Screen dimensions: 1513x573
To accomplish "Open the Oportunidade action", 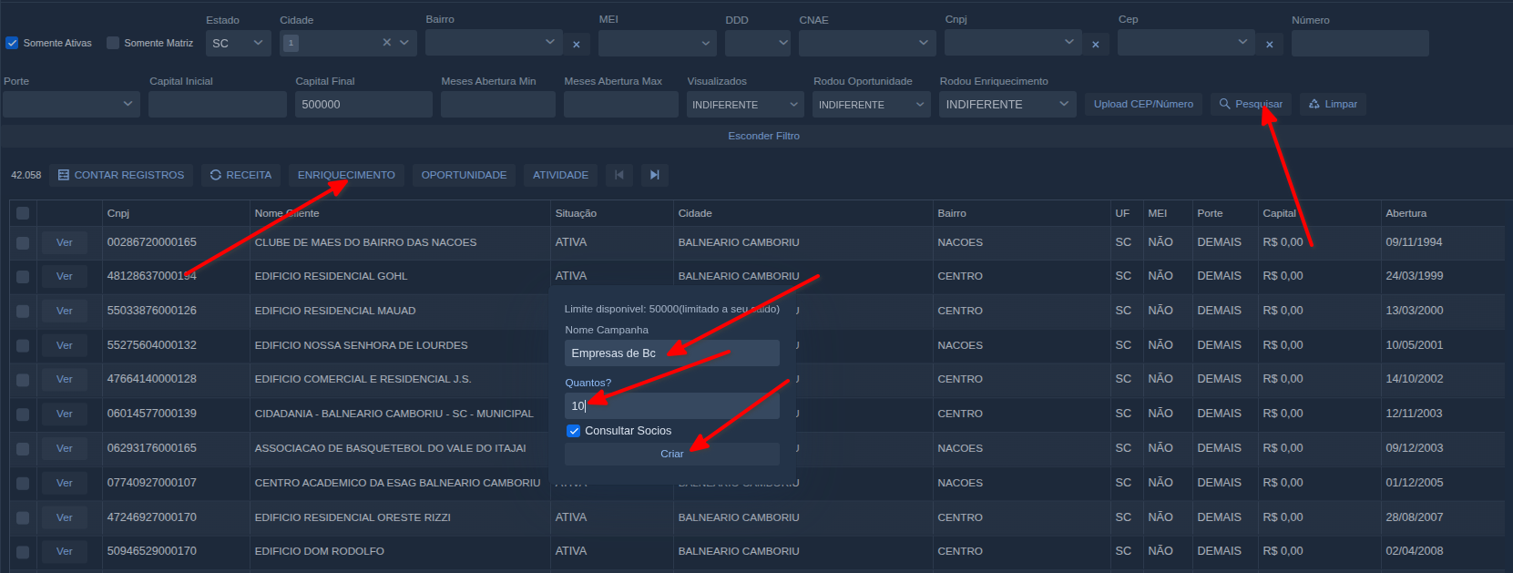I will click(464, 175).
